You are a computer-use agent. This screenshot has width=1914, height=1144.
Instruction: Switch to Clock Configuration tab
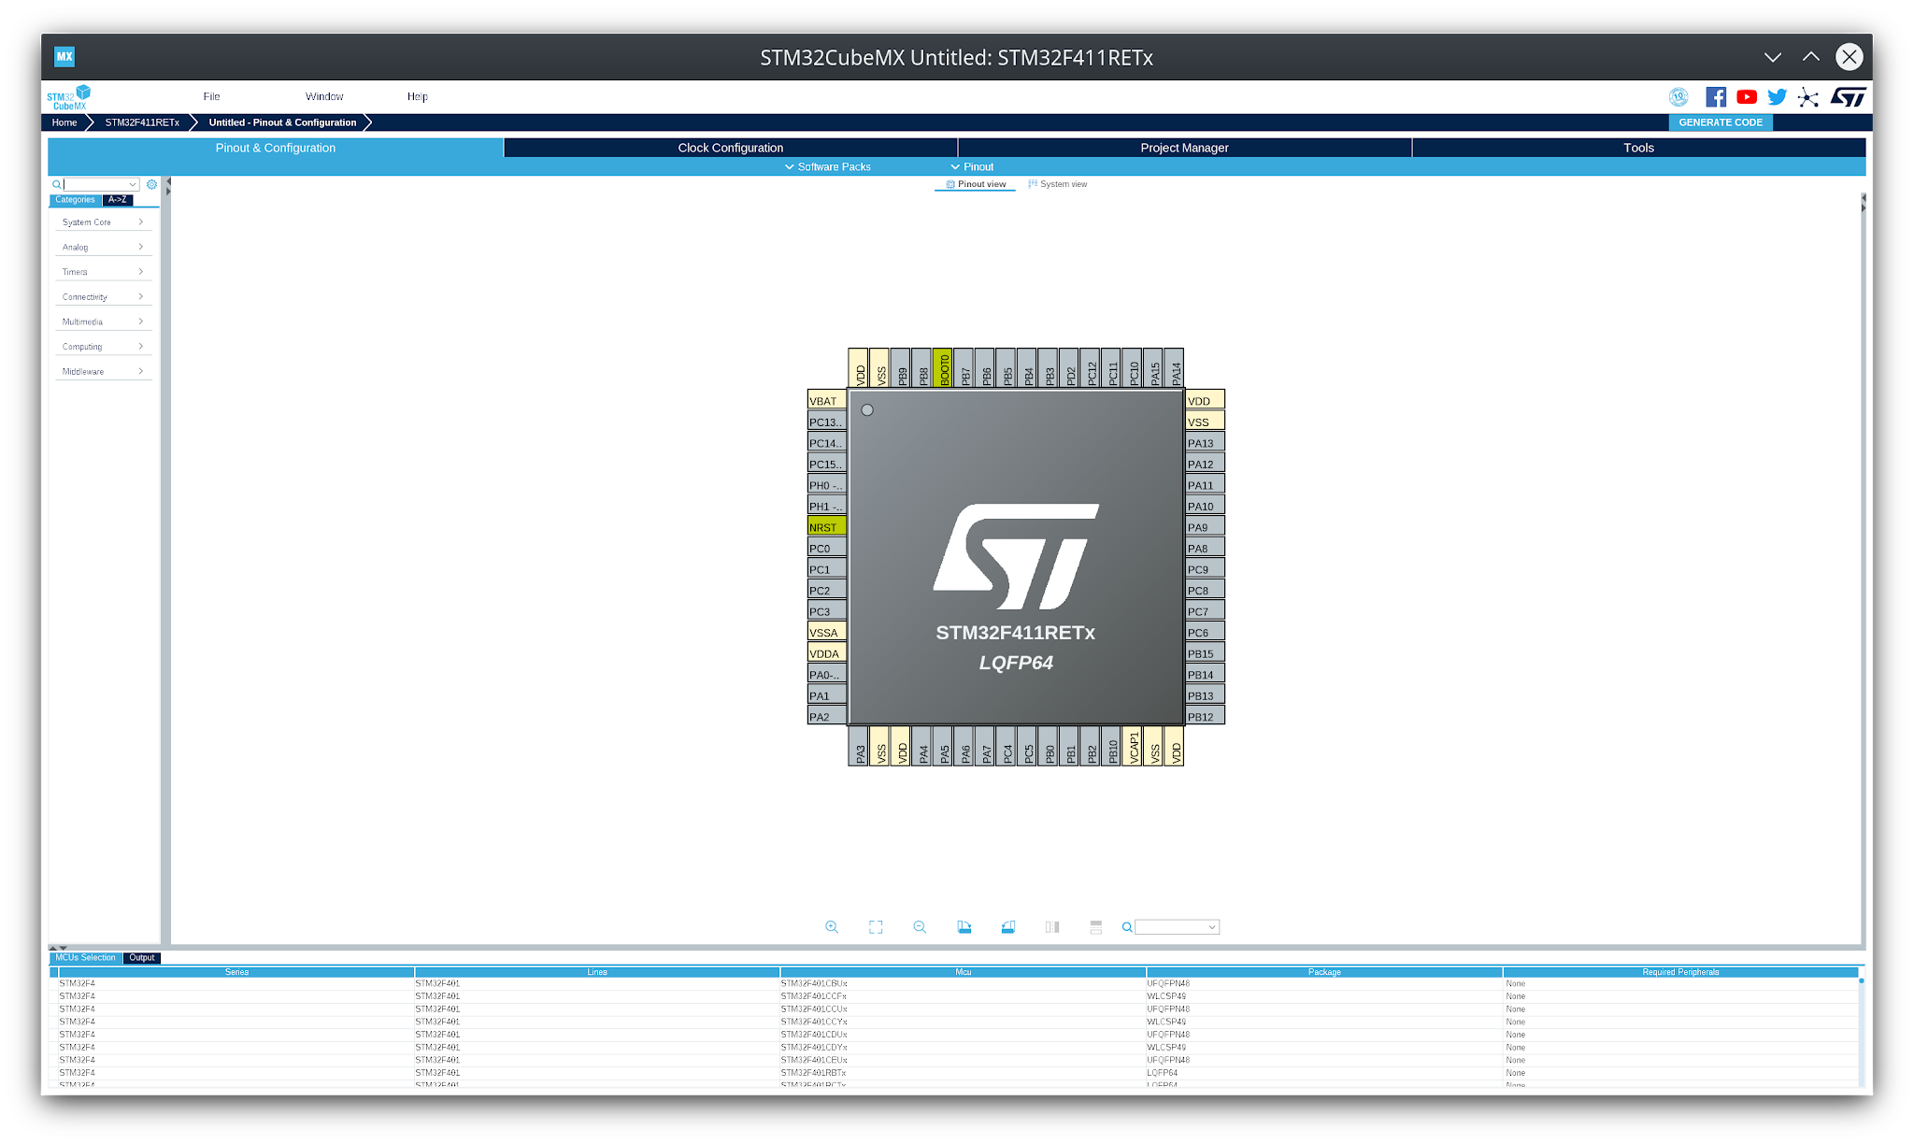pyautogui.click(x=731, y=148)
